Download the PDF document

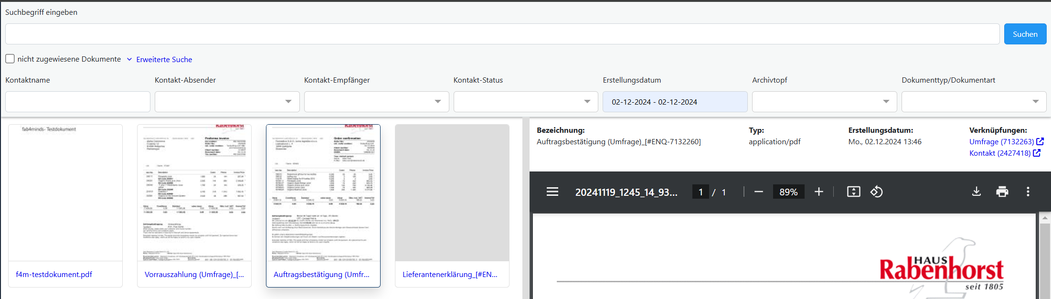(x=976, y=192)
